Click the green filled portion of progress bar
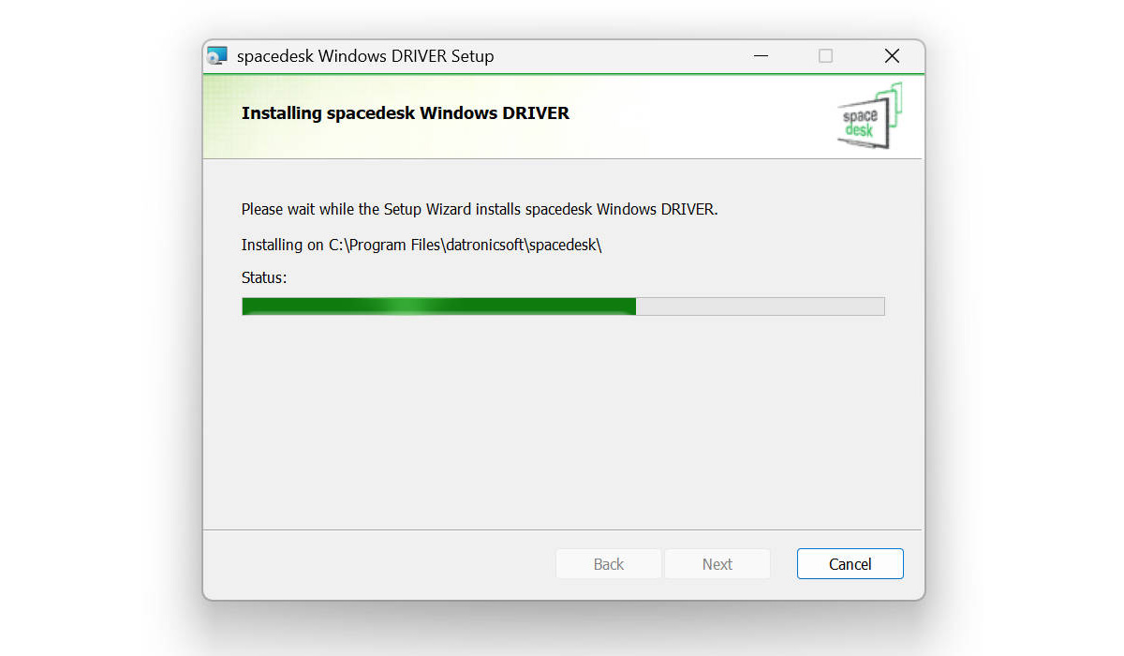 [439, 306]
